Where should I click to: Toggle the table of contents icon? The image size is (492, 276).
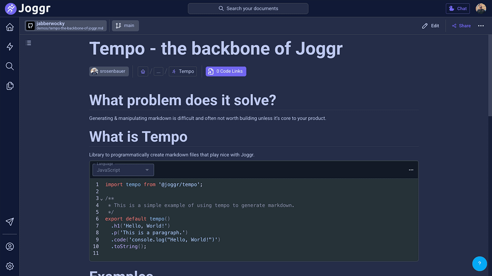(x=28, y=43)
